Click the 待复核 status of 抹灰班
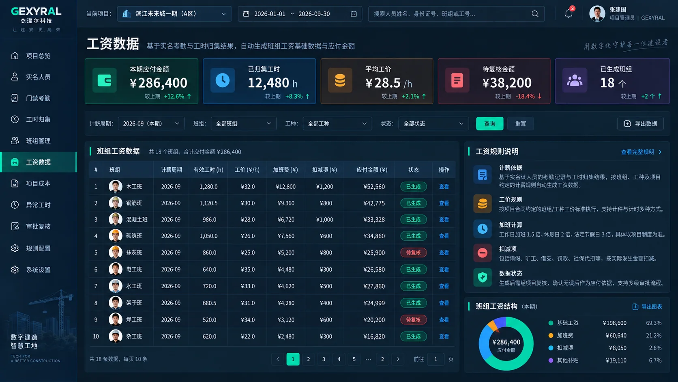This screenshot has height=382, width=678. [x=413, y=253]
